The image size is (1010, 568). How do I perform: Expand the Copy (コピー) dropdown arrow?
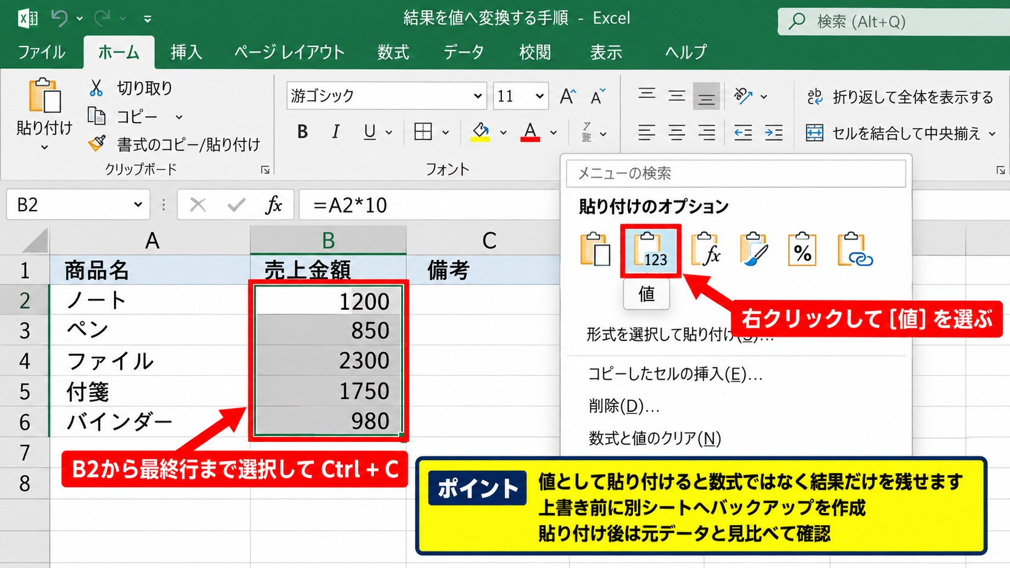click(179, 116)
